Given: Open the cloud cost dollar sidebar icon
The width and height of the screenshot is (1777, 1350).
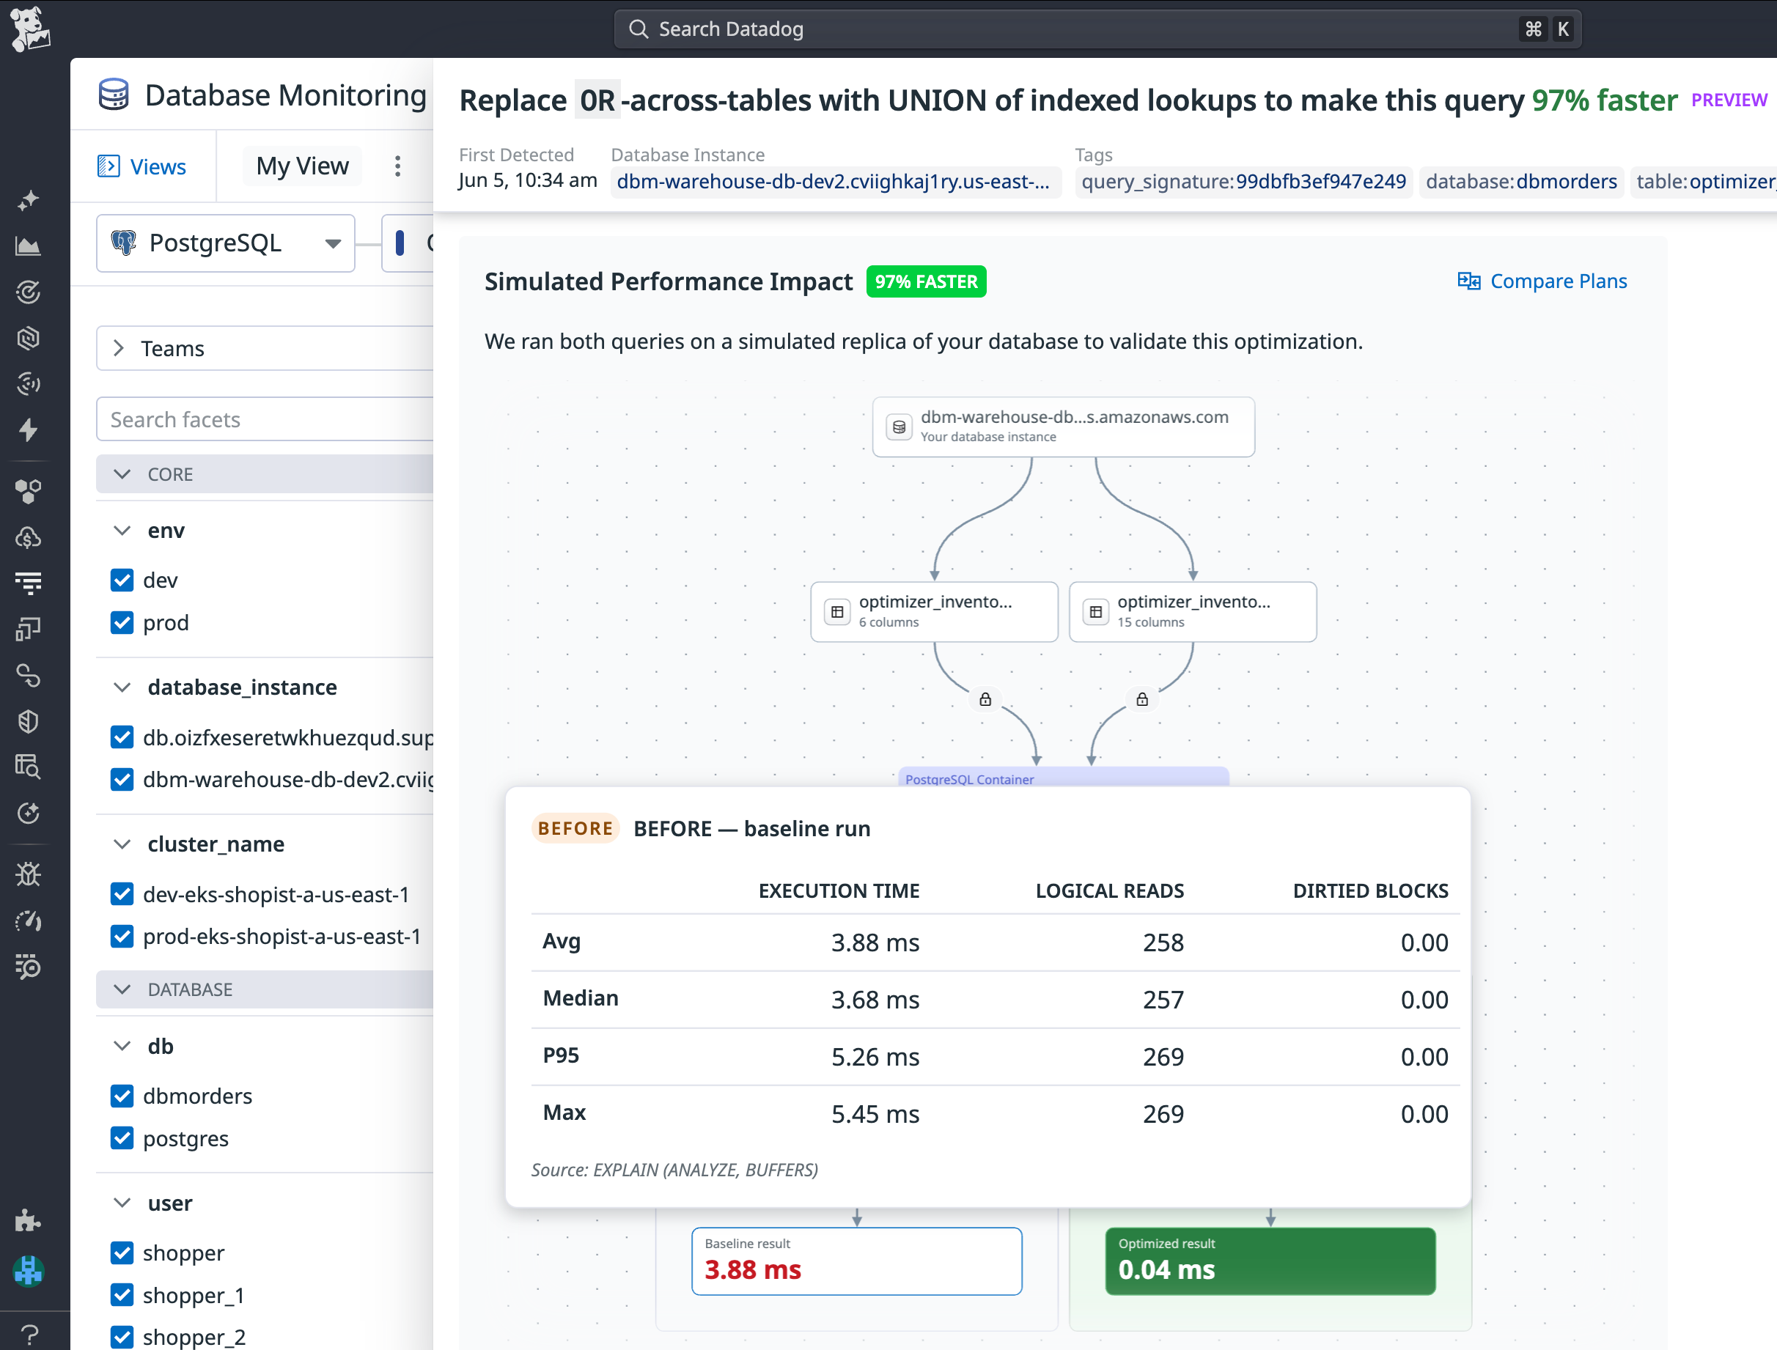Looking at the screenshot, I should pos(29,536).
